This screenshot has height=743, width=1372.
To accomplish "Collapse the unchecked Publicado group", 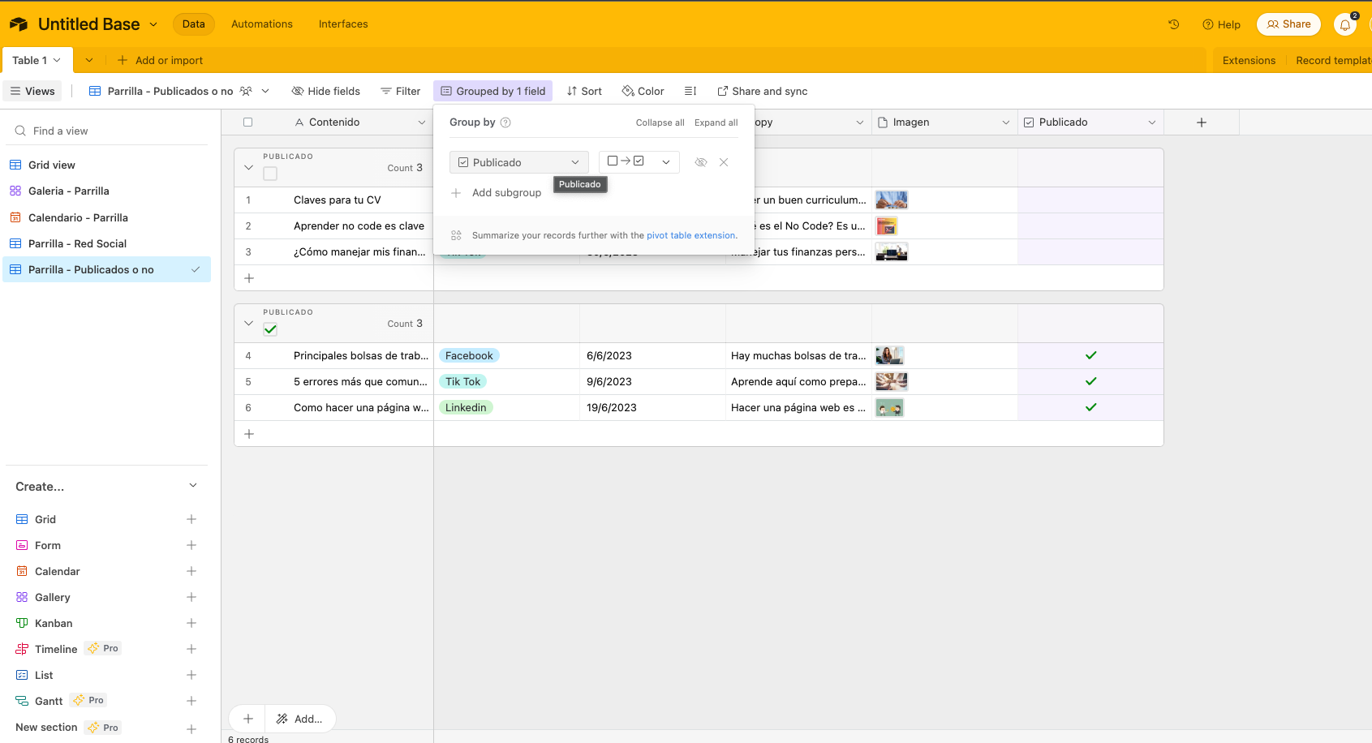I will tap(249, 168).
